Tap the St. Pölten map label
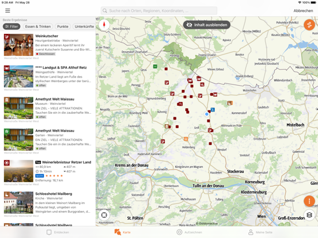Screen dimensions: 318x238 coord(135,218)
